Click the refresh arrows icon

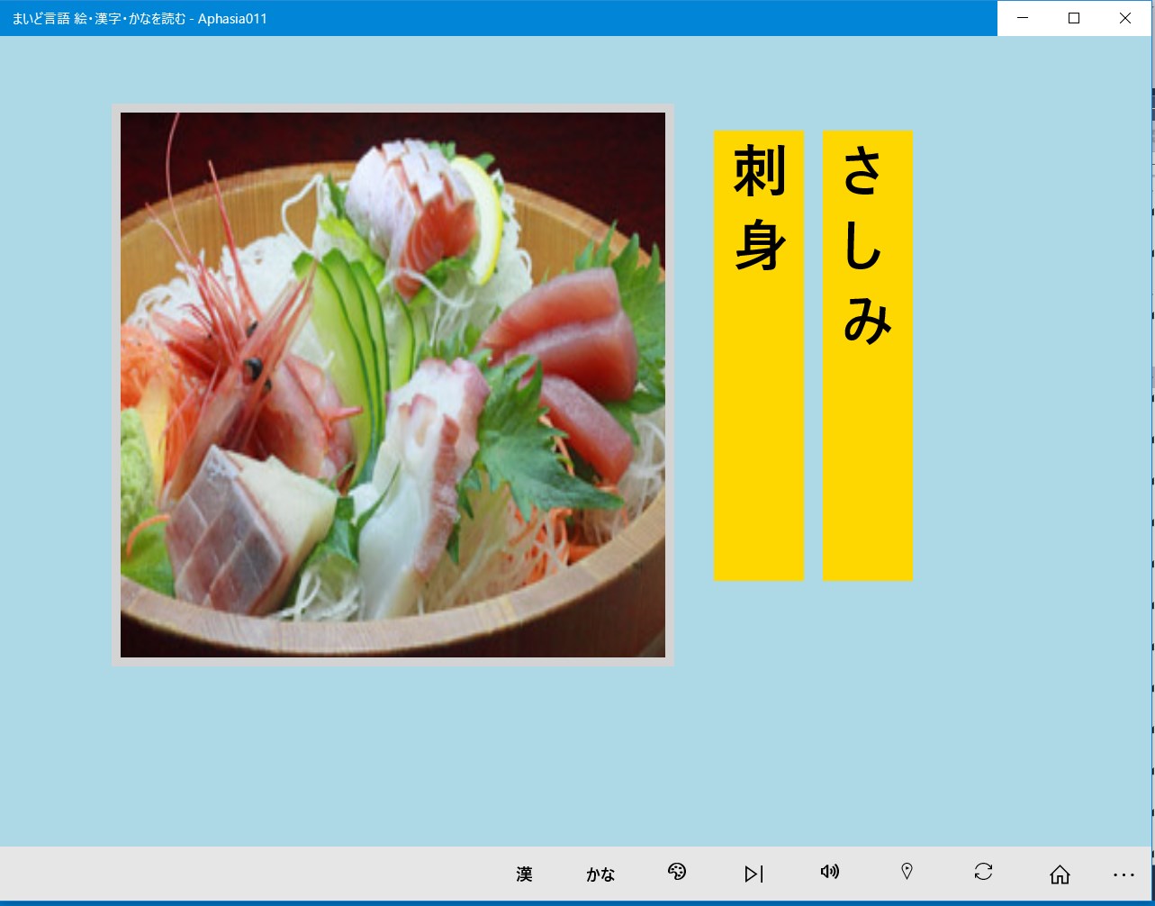point(983,872)
